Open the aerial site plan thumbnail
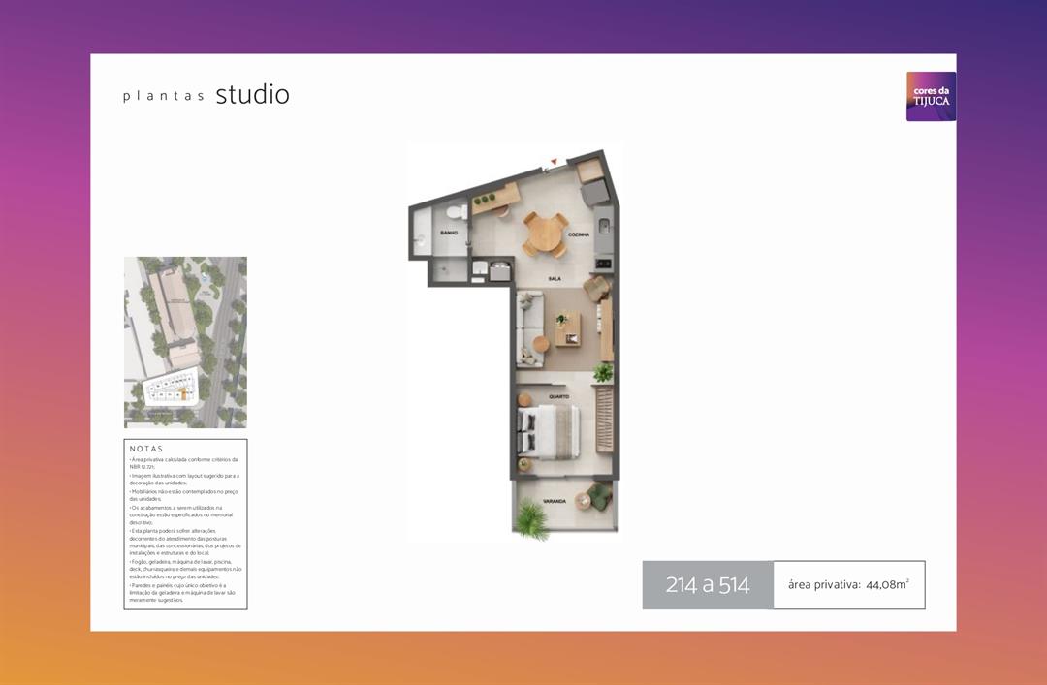This screenshot has height=685, width=1047. [185, 341]
